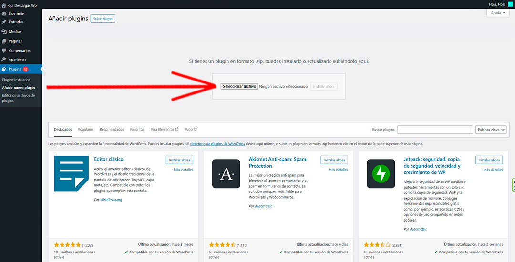The image size is (515, 262).
Task: Click the hace 6 días update text
Action: [x=340, y=245]
